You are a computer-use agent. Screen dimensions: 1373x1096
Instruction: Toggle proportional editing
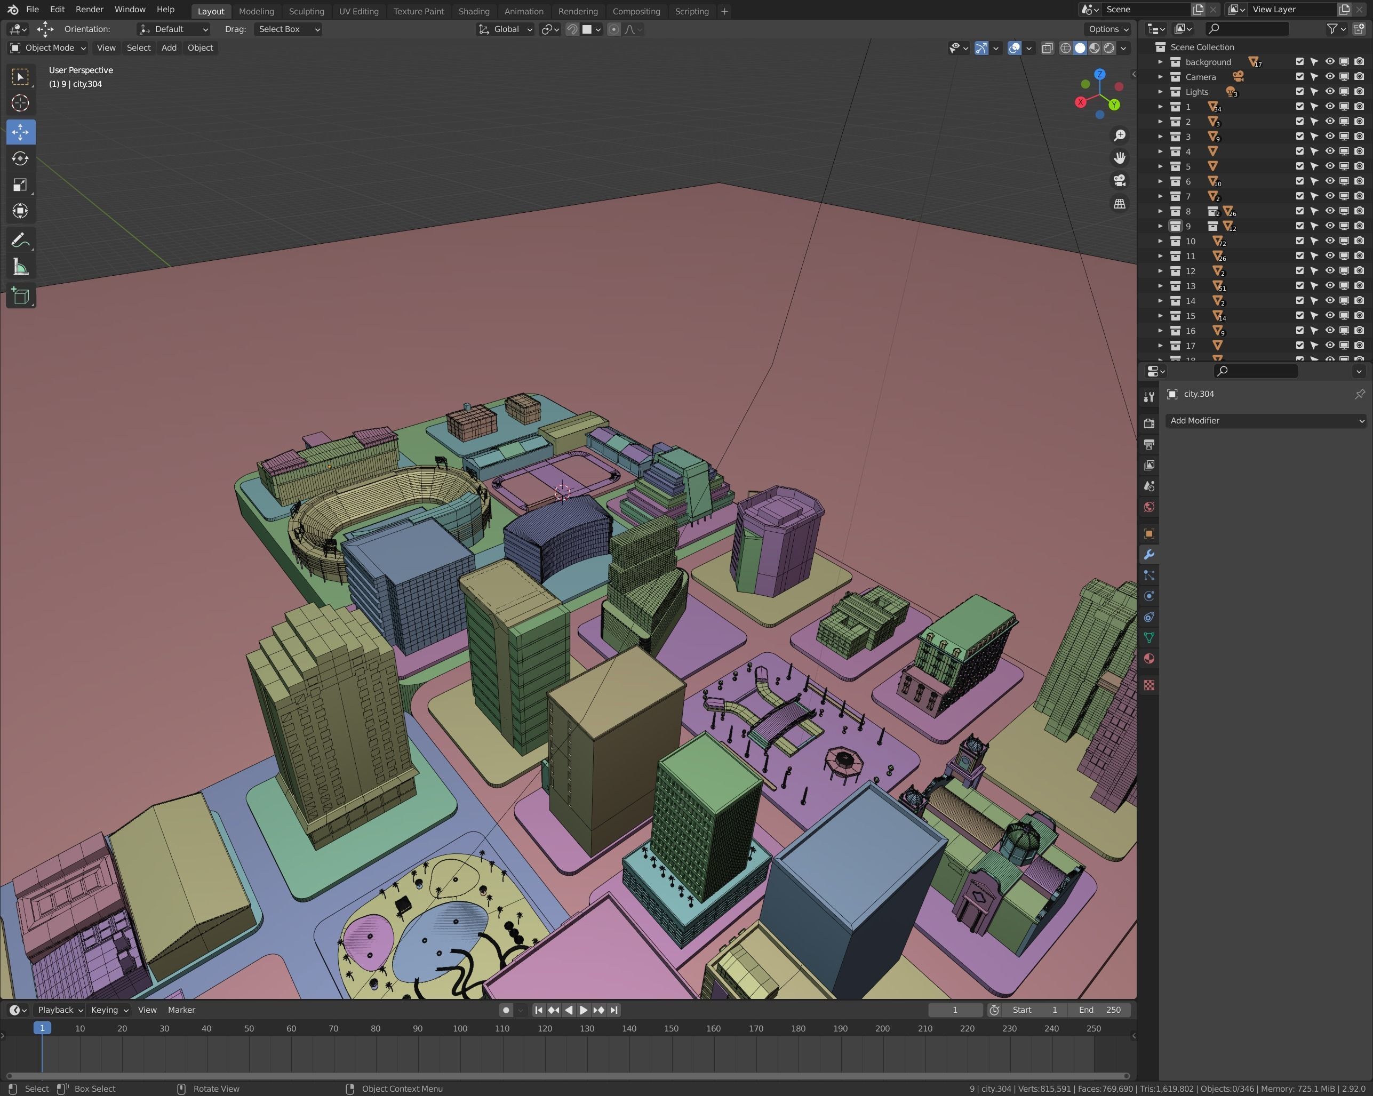[x=613, y=29]
